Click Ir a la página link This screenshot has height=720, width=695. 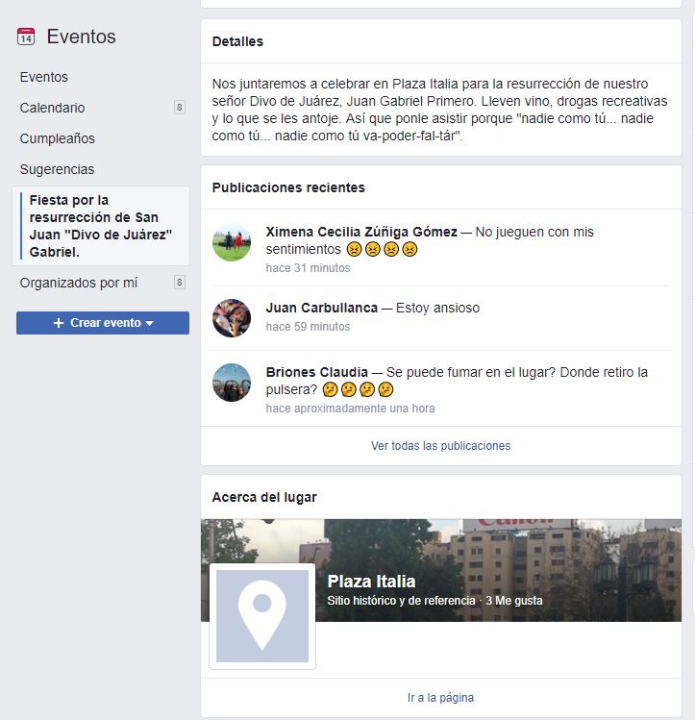[x=440, y=698]
